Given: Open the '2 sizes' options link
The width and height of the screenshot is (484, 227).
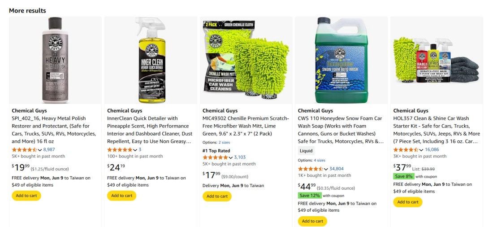Looking at the screenshot, I should point(224,142).
